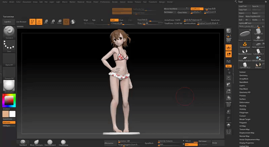269x147 pixels.
Task: Expand the Morph Target section
Action: coord(245,119)
